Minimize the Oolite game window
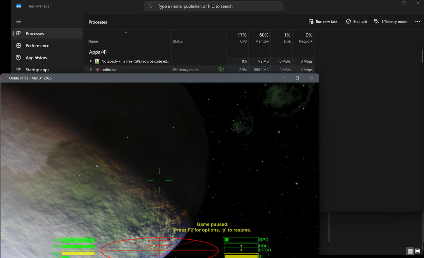 284,78
